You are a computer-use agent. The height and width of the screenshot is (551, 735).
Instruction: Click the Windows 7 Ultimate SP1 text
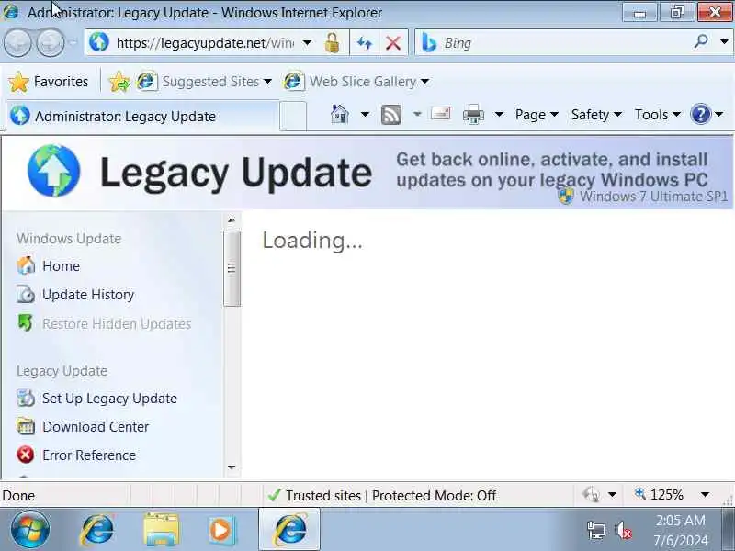point(653,197)
